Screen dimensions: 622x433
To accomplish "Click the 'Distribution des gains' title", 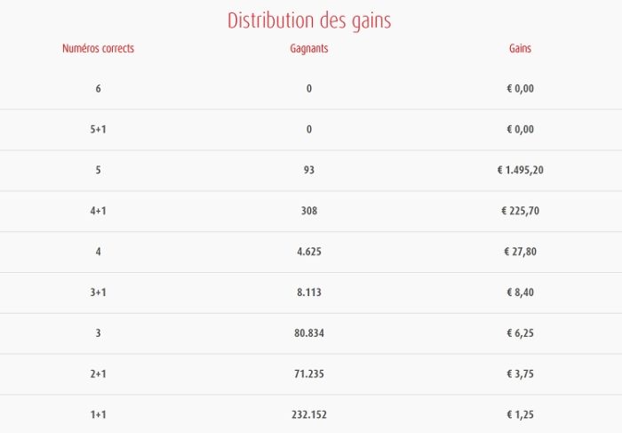I will coord(309,20).
